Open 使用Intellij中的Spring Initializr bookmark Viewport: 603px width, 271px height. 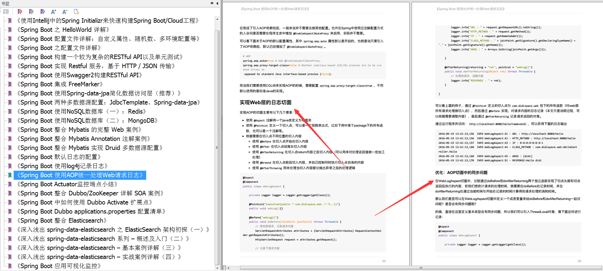tap(108, 21)
